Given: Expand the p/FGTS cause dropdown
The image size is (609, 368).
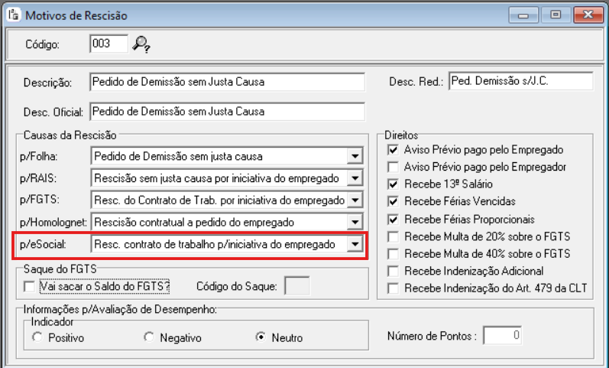Looking at the screenshot, I should point(353,200).
